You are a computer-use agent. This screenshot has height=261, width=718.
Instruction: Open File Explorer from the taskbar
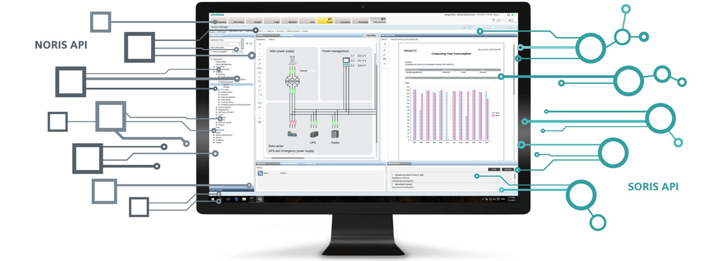[244, 199]
